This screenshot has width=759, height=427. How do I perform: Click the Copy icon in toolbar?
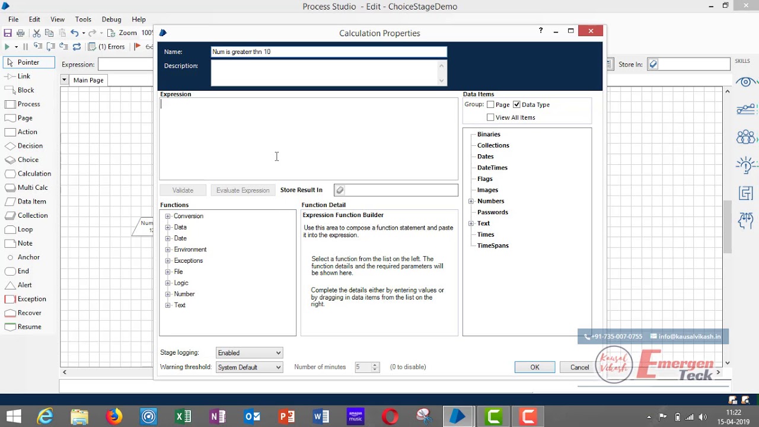pyautogui.click(x=49, y=33)
